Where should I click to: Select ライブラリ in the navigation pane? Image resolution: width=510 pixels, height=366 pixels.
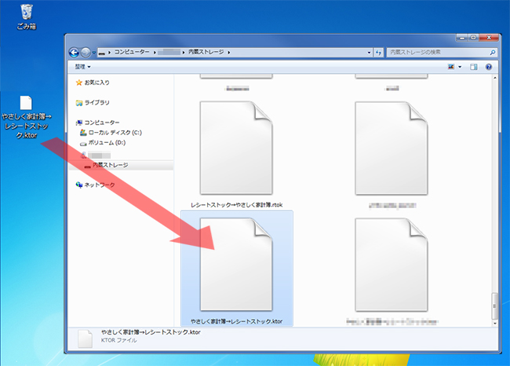pos(97,103)
